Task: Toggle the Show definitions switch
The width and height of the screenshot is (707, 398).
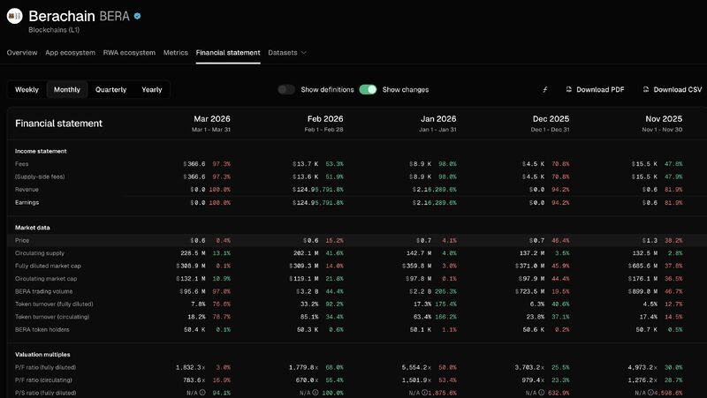Action: coord(286,90)
